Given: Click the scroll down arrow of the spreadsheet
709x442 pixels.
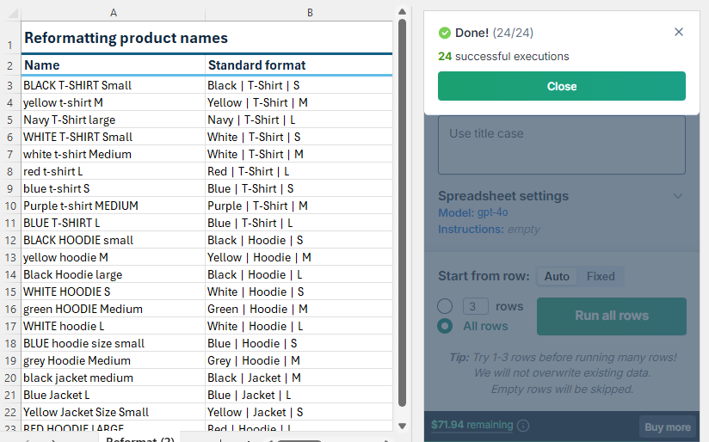Looking at the screenshot, I should pyautogui.click(x=401, y=425).
